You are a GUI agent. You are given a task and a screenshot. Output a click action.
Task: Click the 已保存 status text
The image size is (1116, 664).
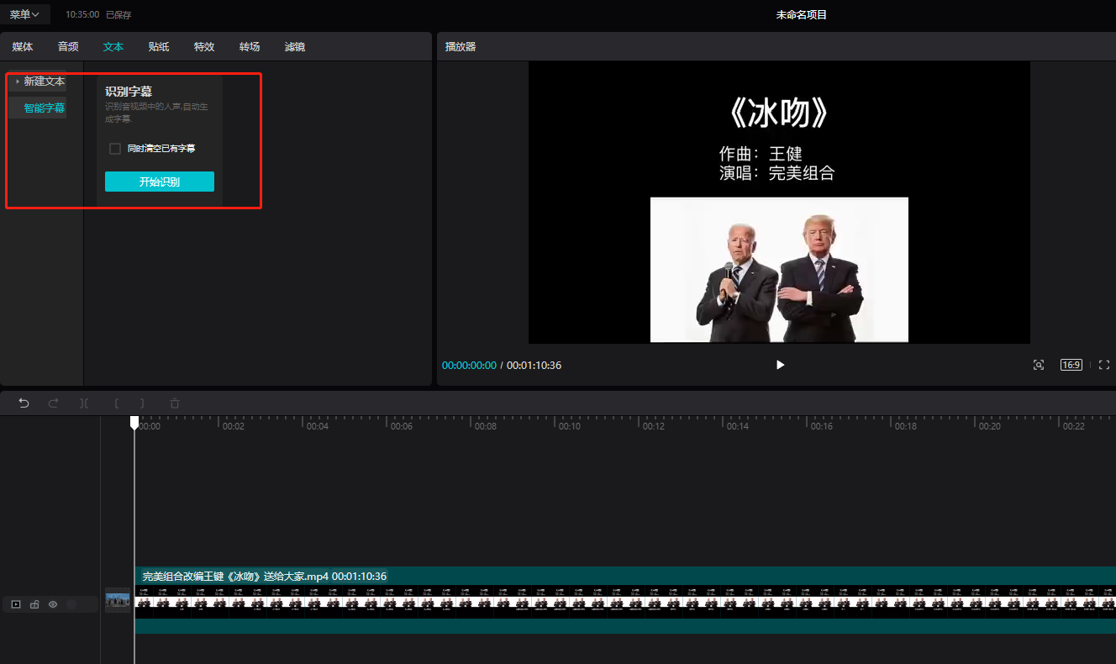pos(118,15)
